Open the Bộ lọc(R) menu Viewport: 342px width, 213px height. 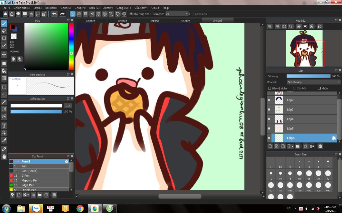coord(51,8)
